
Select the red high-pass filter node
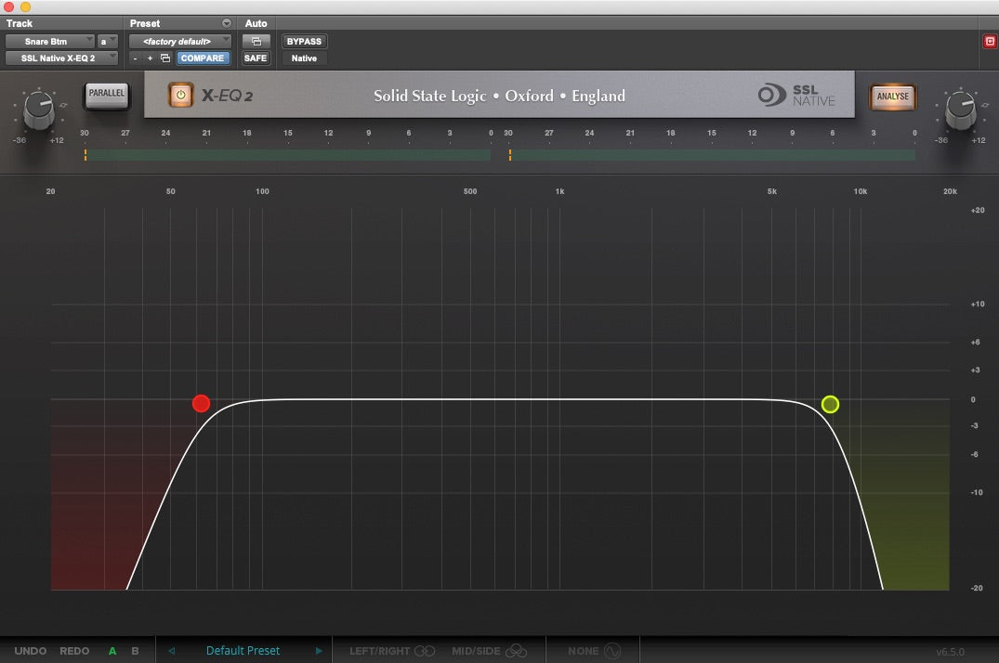click(201, 403)
